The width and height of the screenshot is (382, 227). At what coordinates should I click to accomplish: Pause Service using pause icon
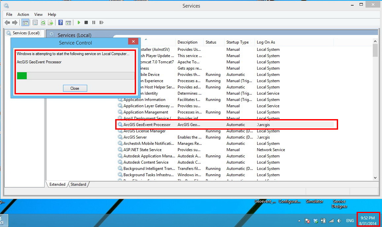(x=94, y=22)
